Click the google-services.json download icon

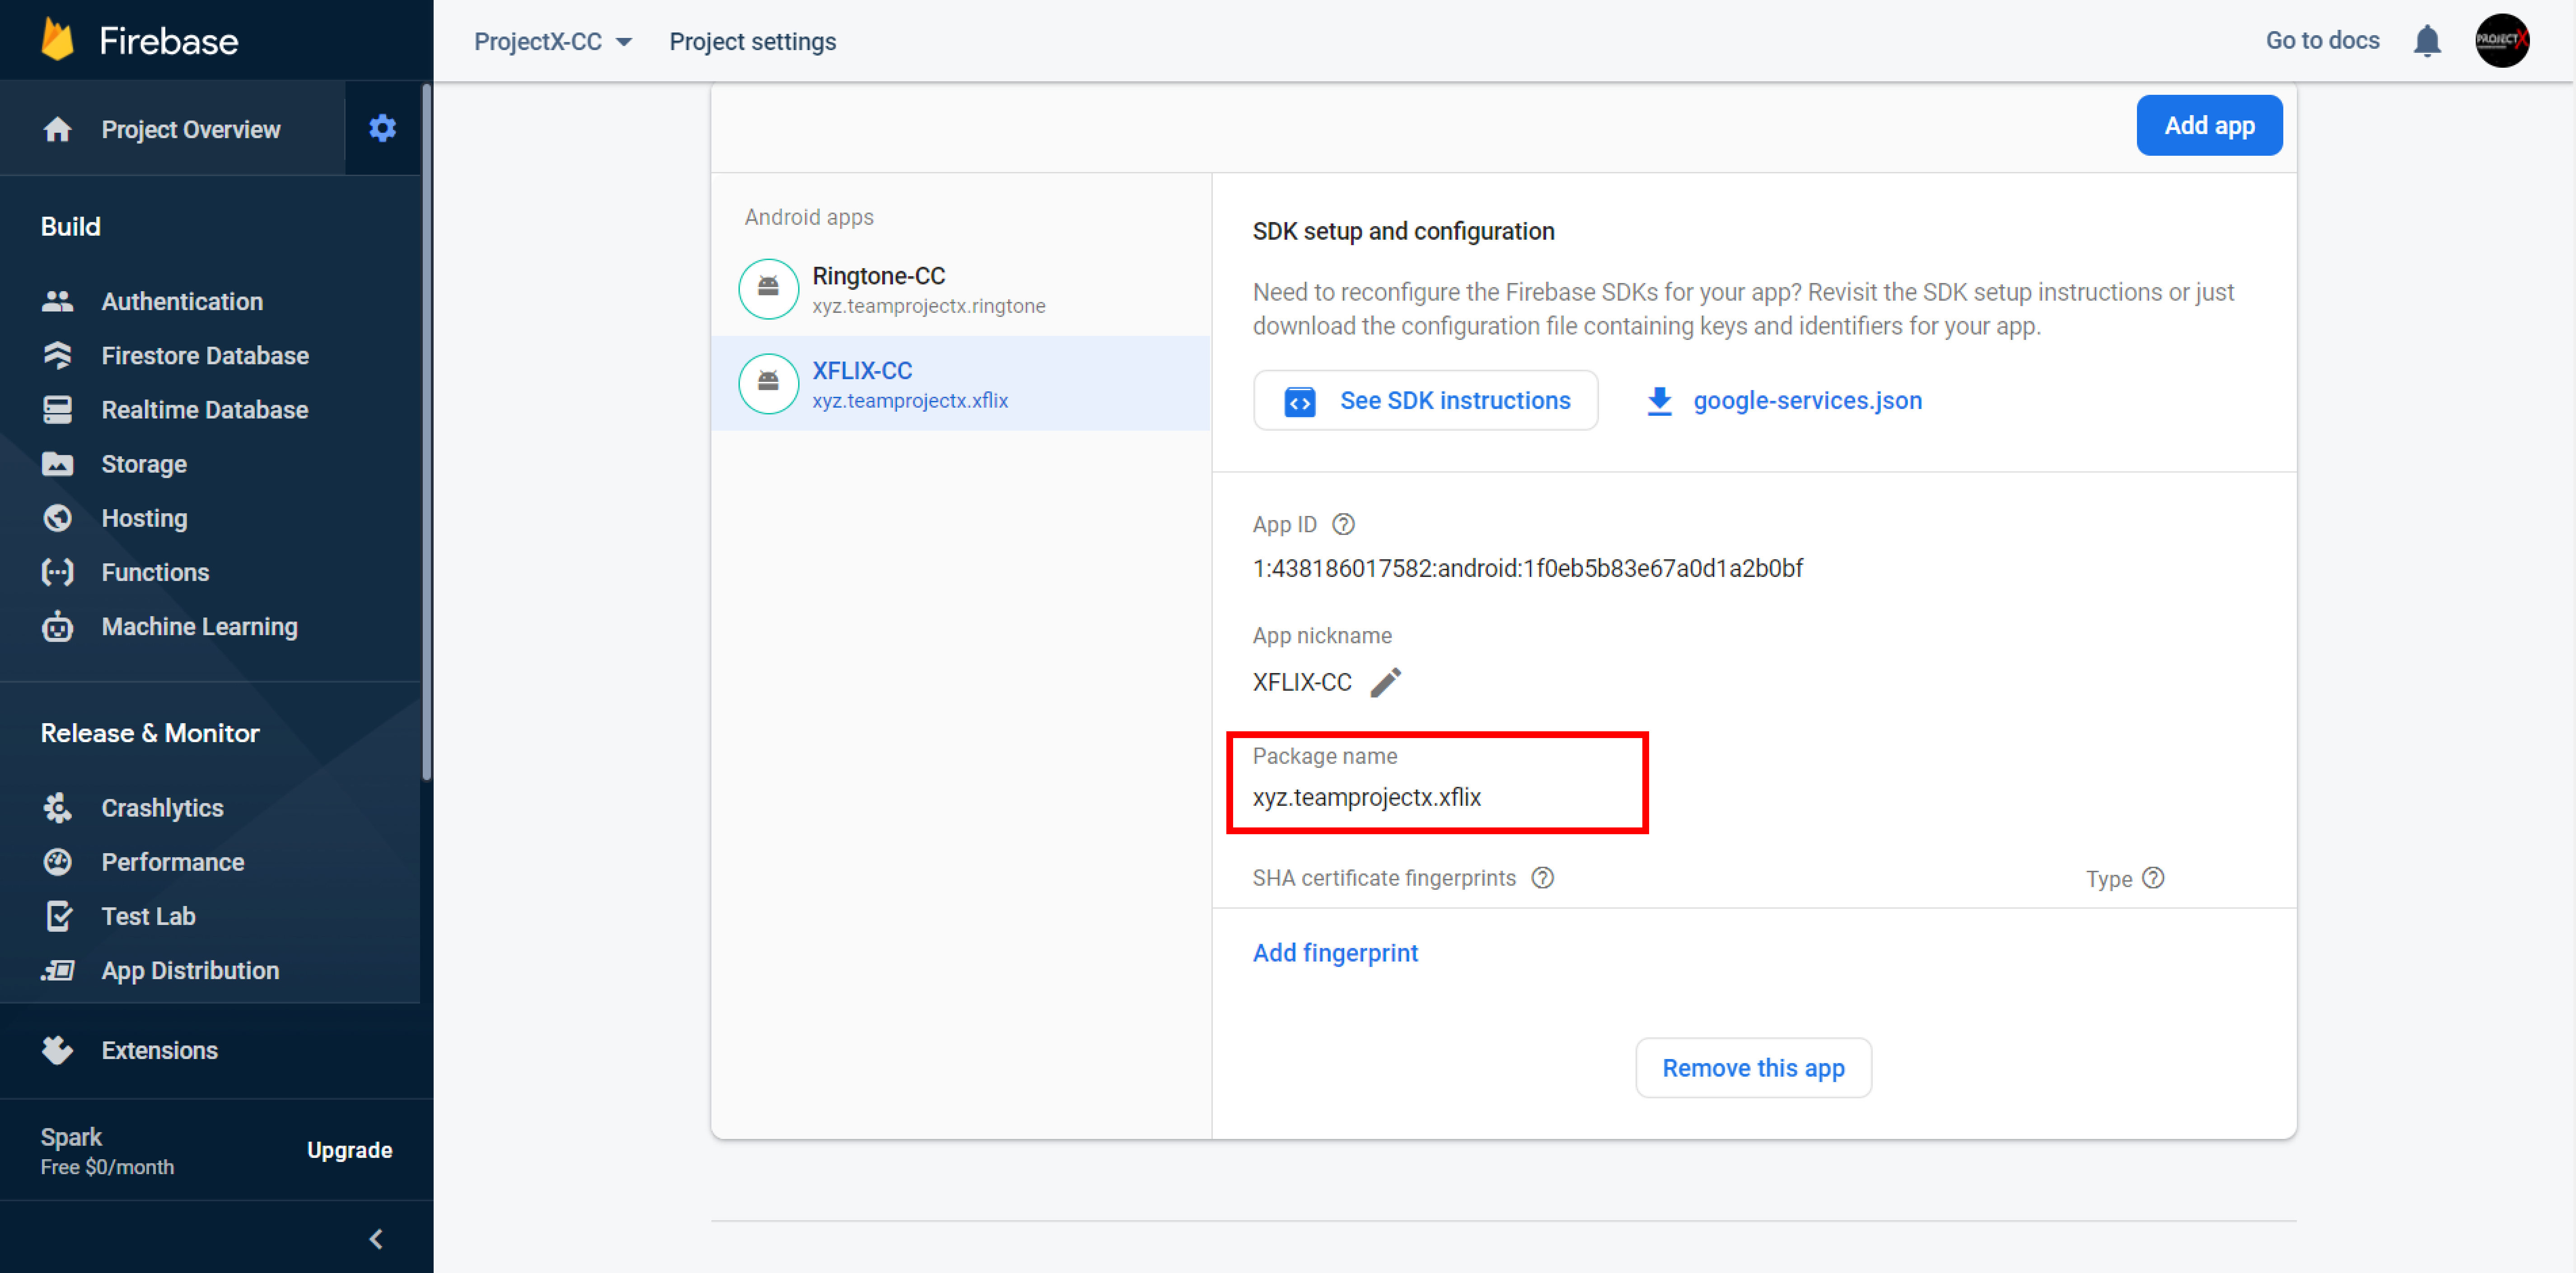point(1659,401)
